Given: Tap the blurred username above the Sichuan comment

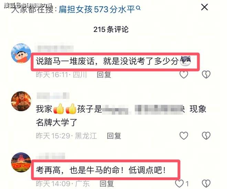Looking at the screenshot, I should (54, 49).
